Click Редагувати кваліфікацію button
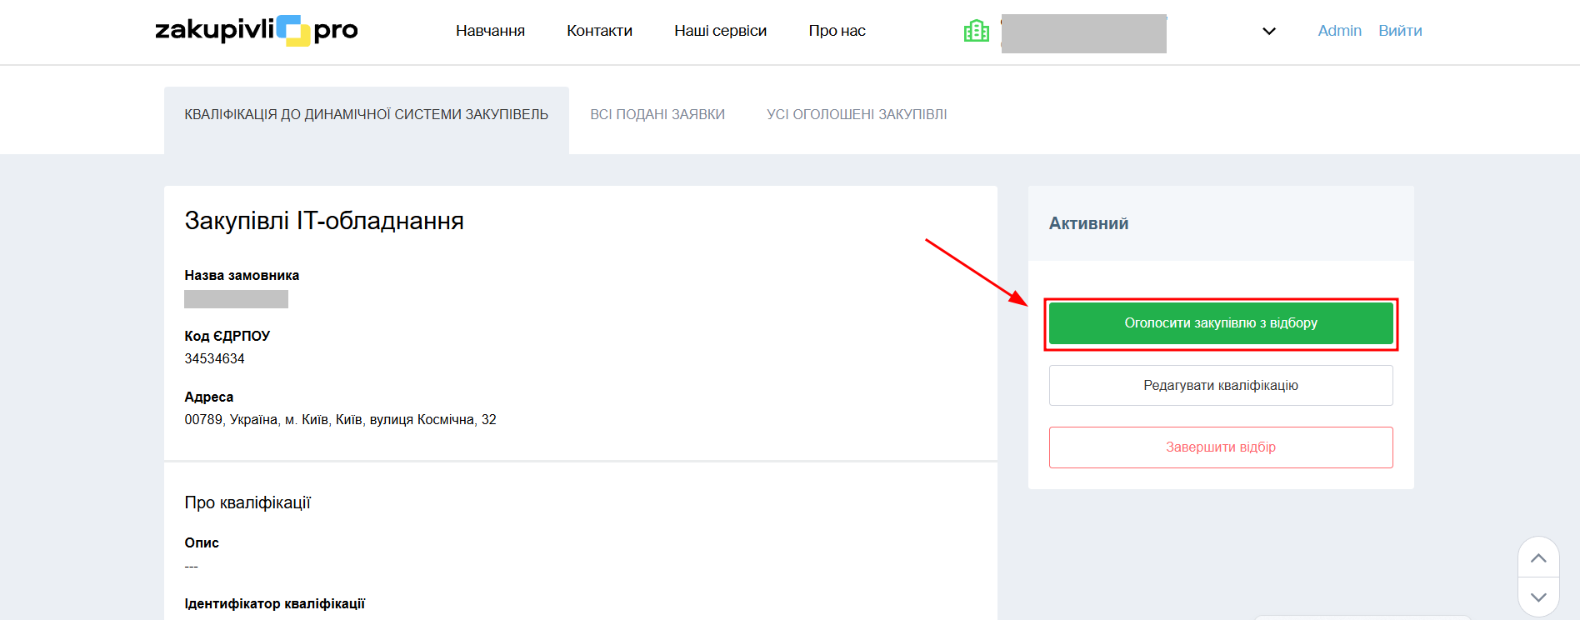The width and height of the screenshot is (1580, 620). [1220, 386]
